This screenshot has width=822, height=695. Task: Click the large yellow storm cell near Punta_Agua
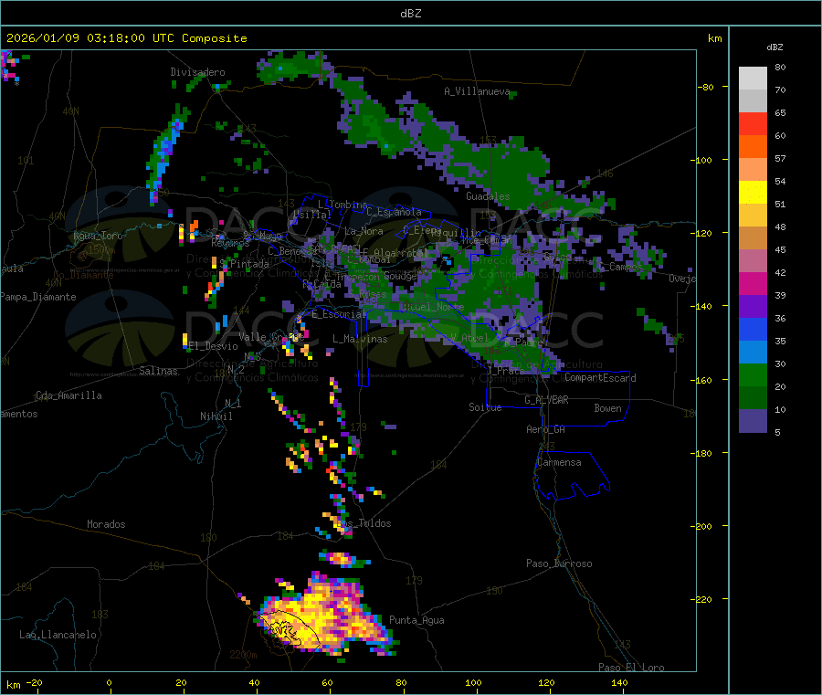325,617
